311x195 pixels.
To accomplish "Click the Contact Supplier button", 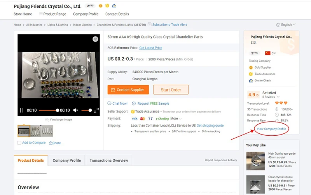I will (x=128, y=90).
